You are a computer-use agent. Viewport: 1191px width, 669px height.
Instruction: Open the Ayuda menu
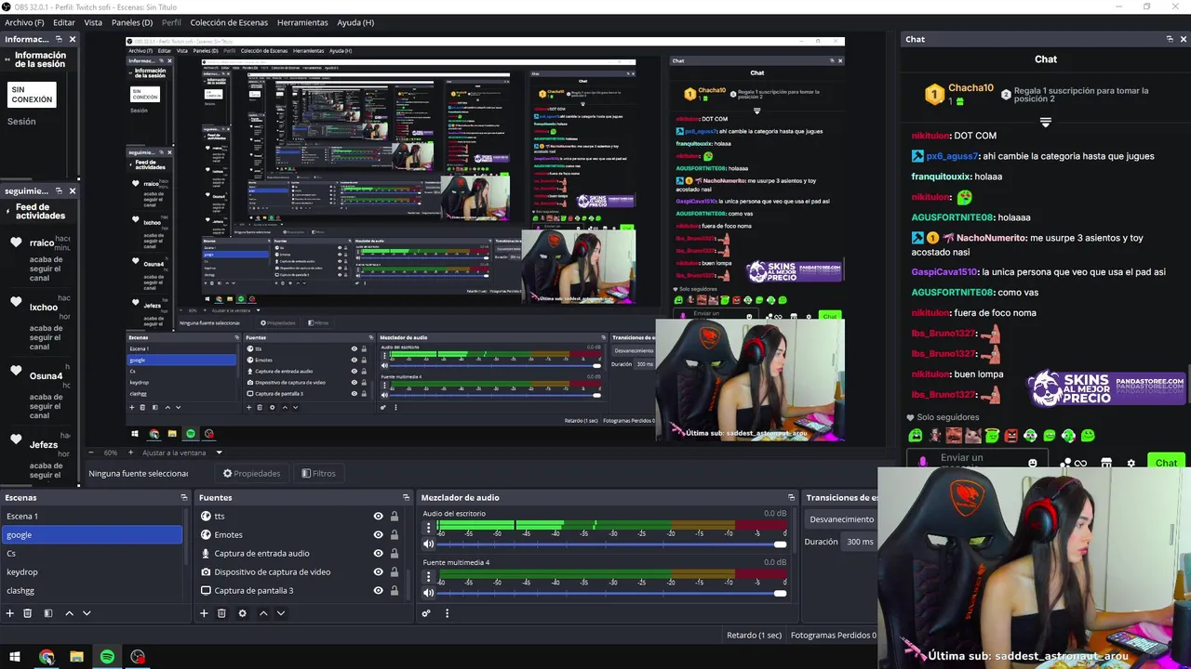pyautogui.click(x=355, y=22)
